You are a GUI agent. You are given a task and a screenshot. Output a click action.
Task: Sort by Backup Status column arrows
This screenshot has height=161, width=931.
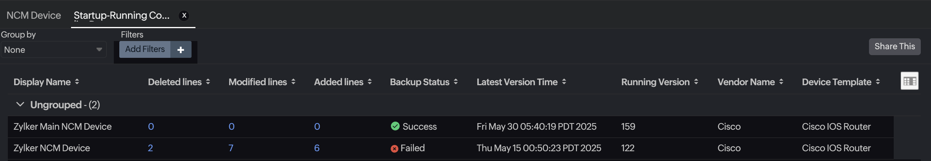pyautogui.click(x=456, y=82)
